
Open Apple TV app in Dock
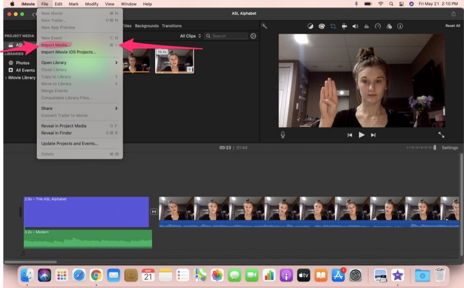pyautogui.click(x=303, y=275)
